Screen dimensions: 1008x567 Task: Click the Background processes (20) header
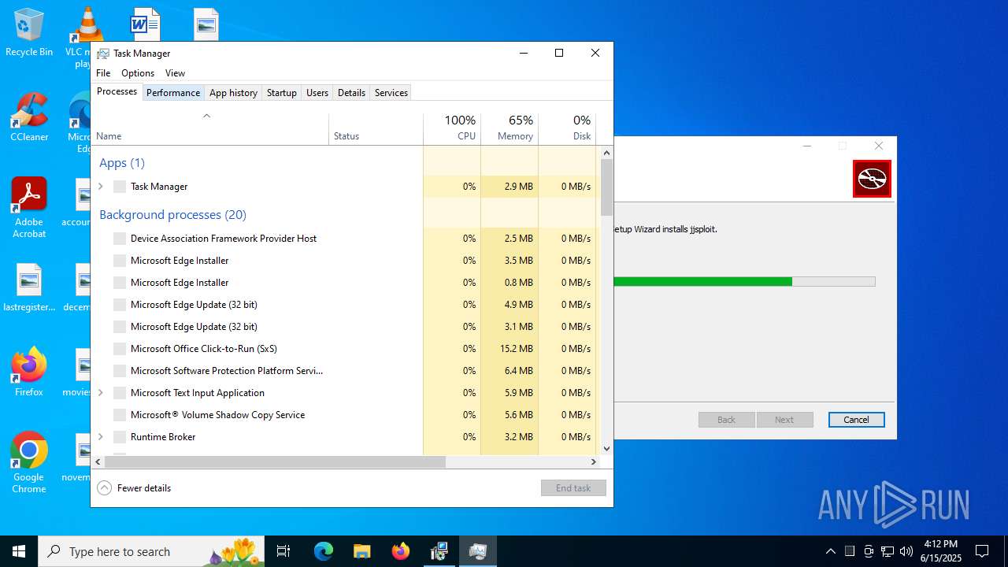[172, 215]
